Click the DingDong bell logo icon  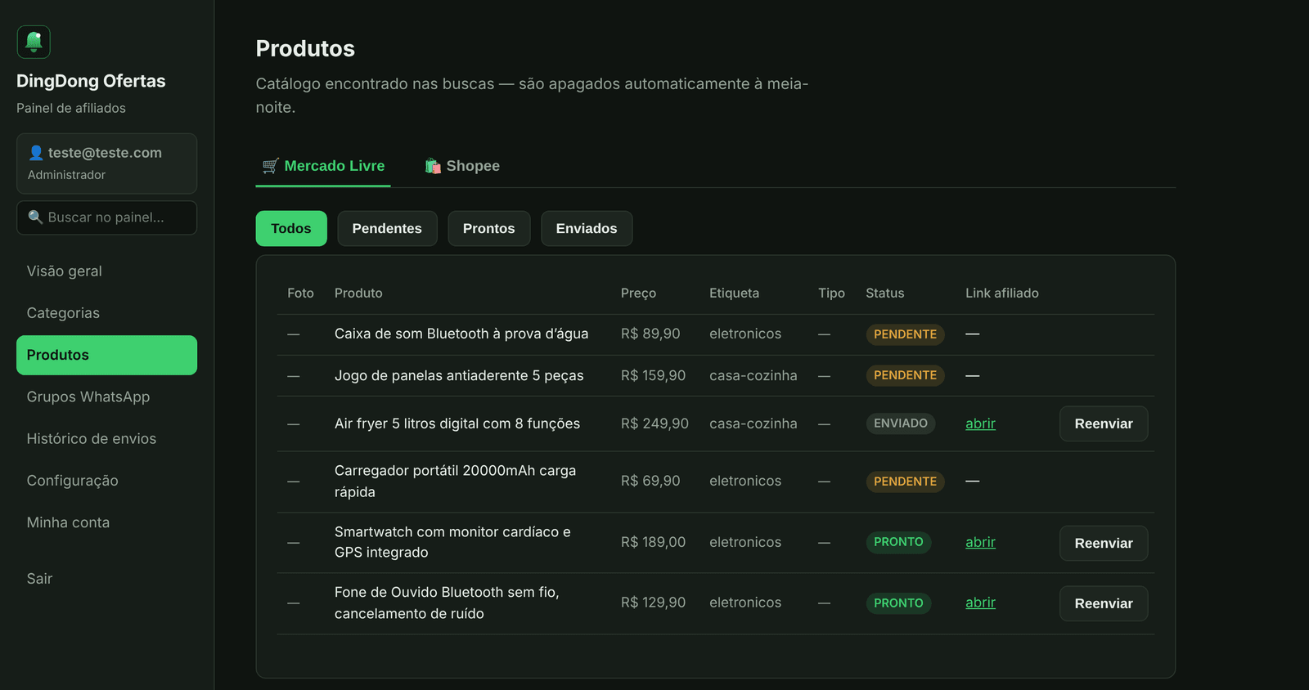[34, 42]
